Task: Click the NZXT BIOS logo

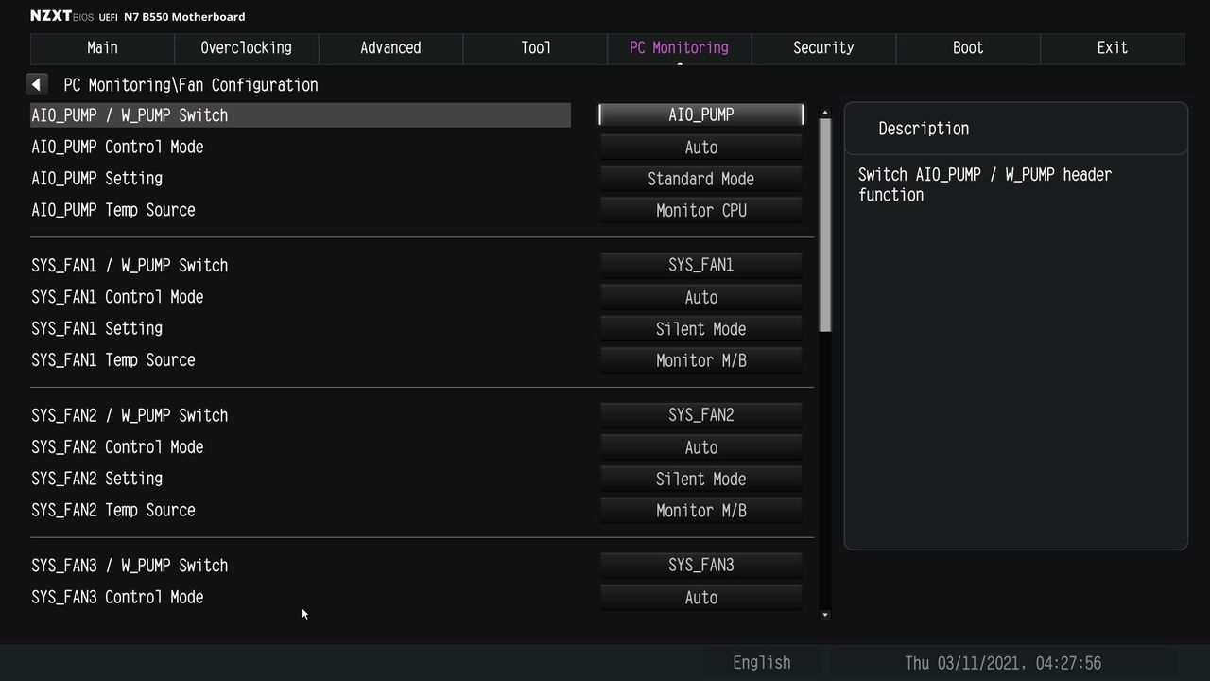Action: point(61,16)
